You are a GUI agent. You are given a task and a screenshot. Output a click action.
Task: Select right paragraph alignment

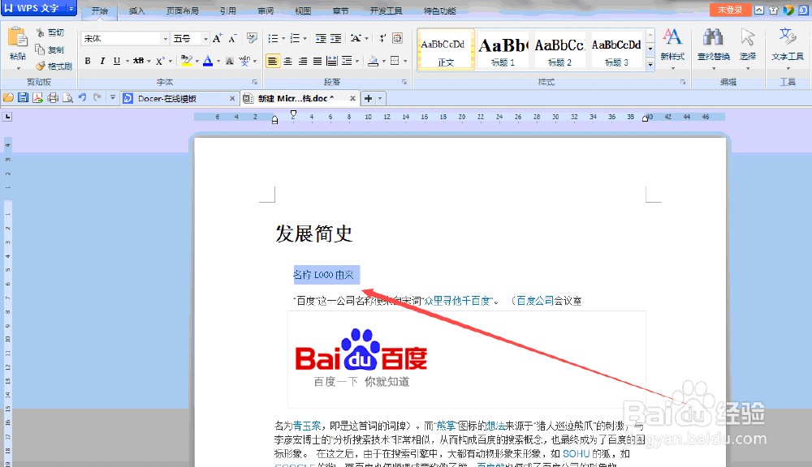click(x=303, y=61)
